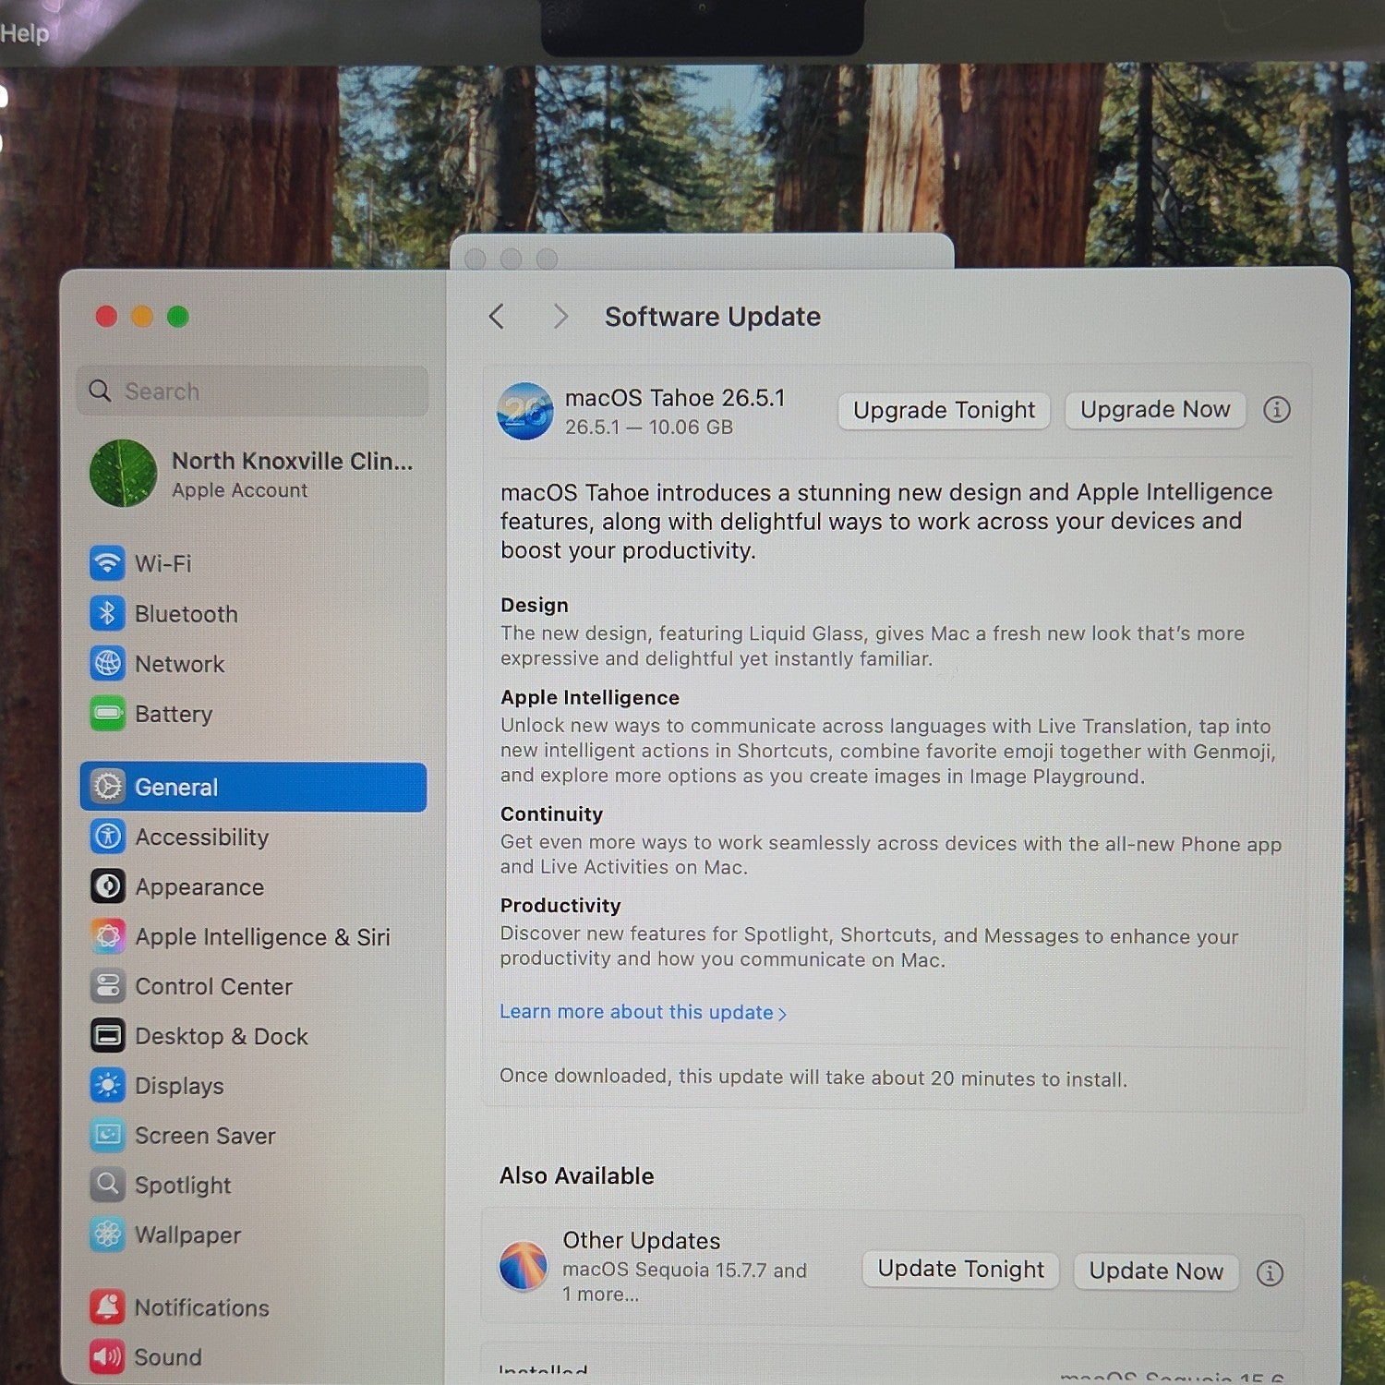Click the Also Available heading

click(x=577, y=1175)
